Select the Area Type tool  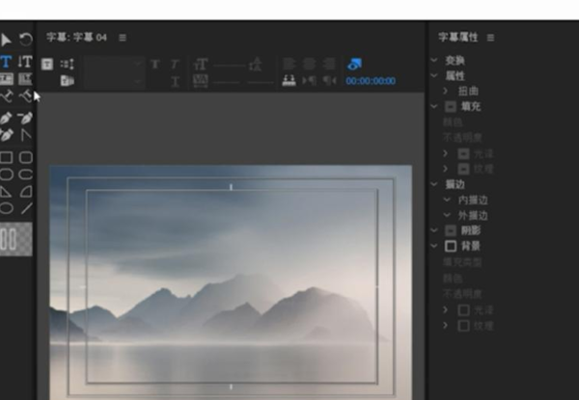coord(7,78)
